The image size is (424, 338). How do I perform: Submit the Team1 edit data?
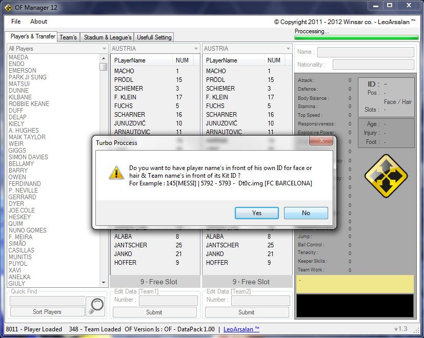[154, 312]
